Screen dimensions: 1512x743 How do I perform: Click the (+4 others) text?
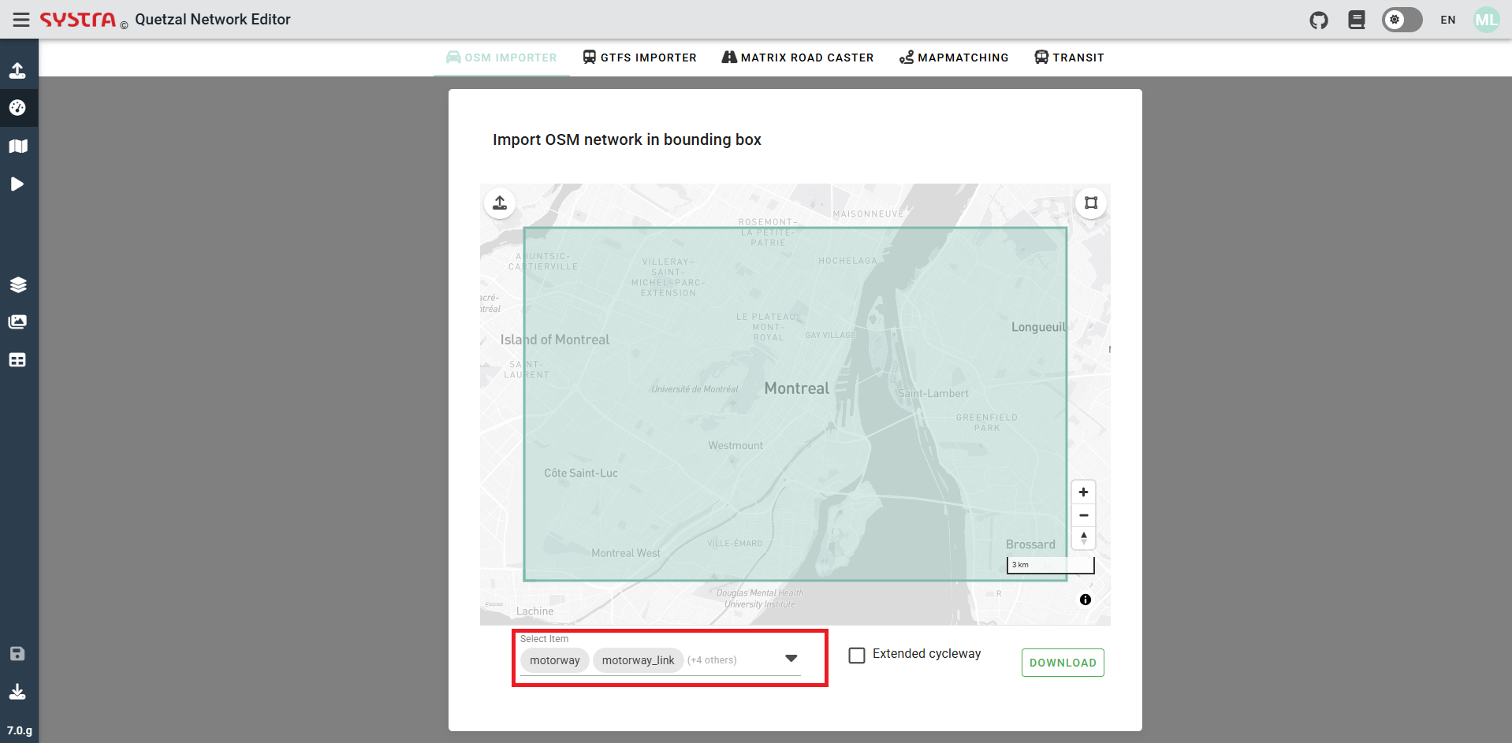pyautogui.click(x=712, y=660)
